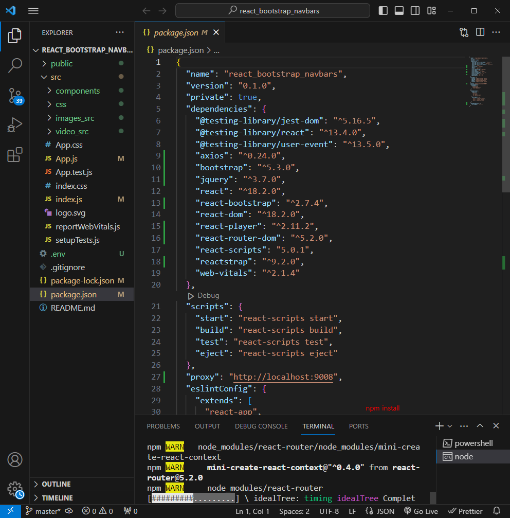Select the TERMINAL panel tab

[318, 426]
